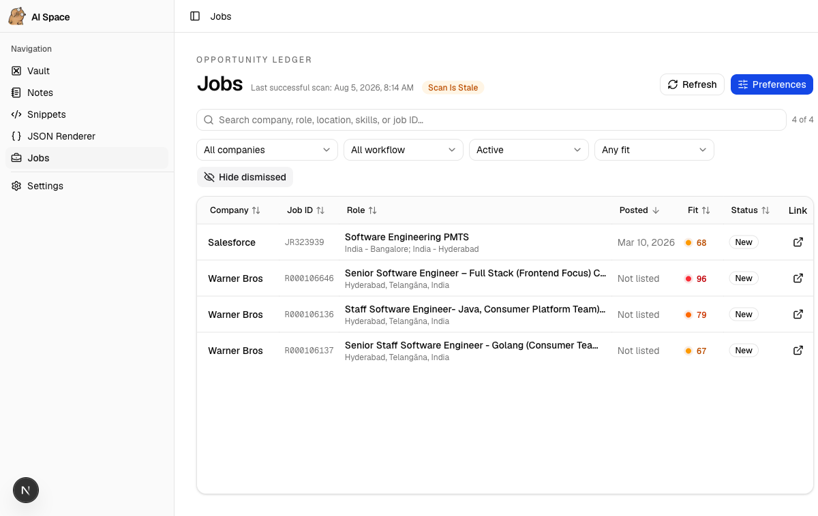This screenshot has height=516, width=818.
Task: Click job ID R000106137
Action: (309, 351)
